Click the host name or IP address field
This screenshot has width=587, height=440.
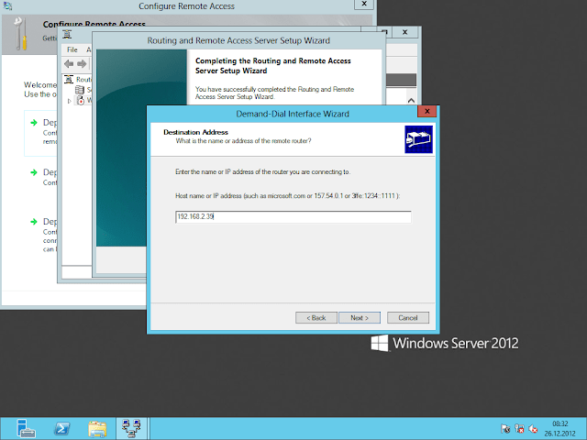(x=293, y=216)
